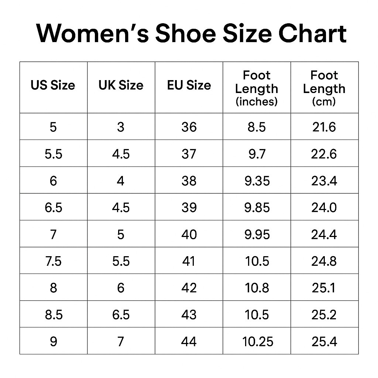Click the 21.6 cm foot length cell
The height and width of the screenshot is (378, 378).
pyautogui.click(x=324, y=127)
